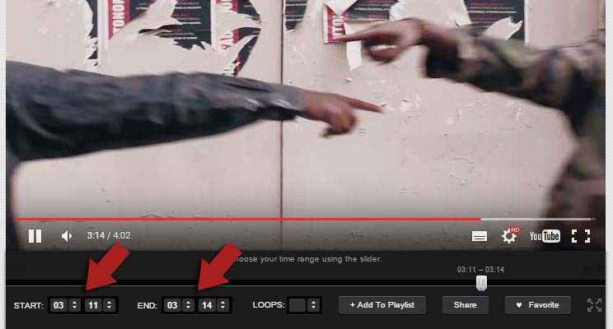Pause the video playback
The height and width of the screenshot is (329, 613).
tap(35, 236)
